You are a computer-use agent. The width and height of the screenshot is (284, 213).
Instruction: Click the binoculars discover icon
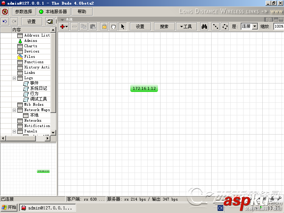tap(204, 27)
